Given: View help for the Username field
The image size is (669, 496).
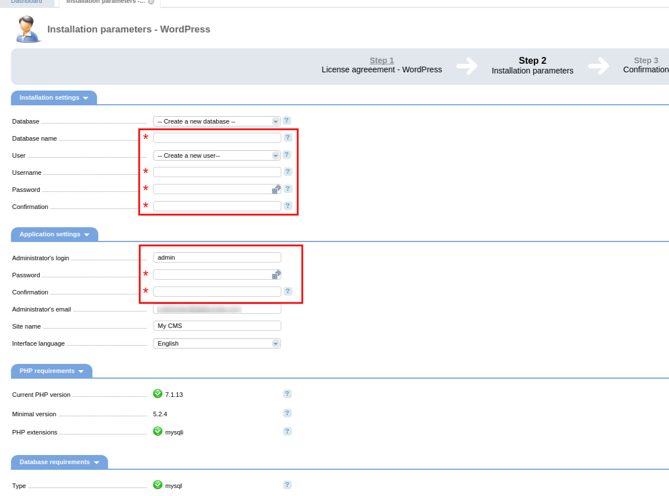Looking at the screenshot, I should 287,171.
